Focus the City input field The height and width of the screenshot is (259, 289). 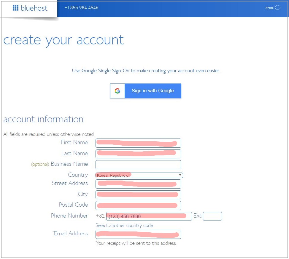coord(138,194)
